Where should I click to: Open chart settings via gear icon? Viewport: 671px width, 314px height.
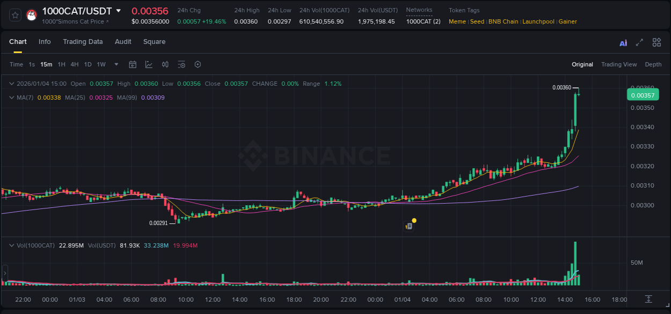pyautogui.click(x=198, y=64)
